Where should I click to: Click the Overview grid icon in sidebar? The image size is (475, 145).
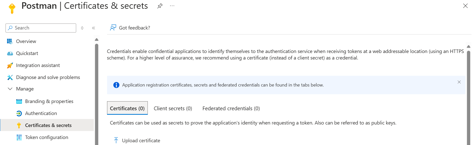coord(10,41)
